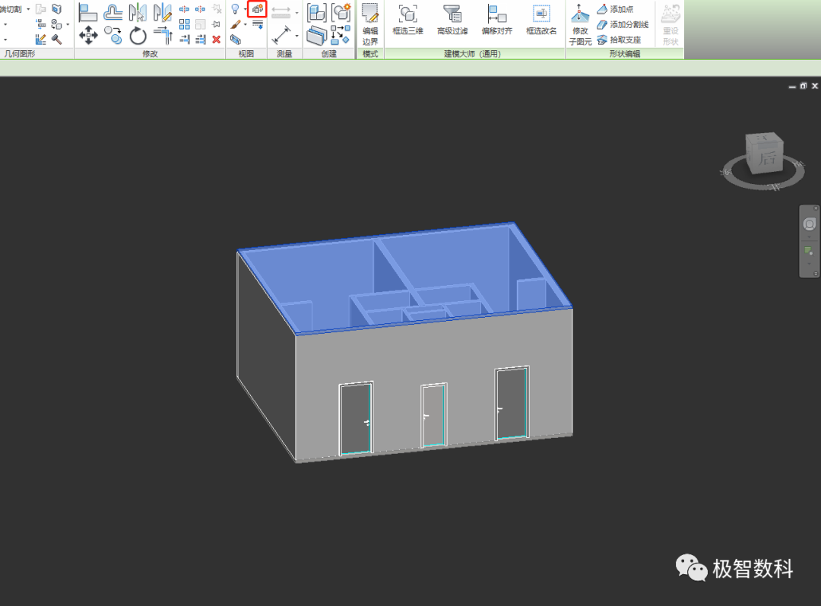Click the Create Assembly icon
821x606 pixels.
(317, 13)
